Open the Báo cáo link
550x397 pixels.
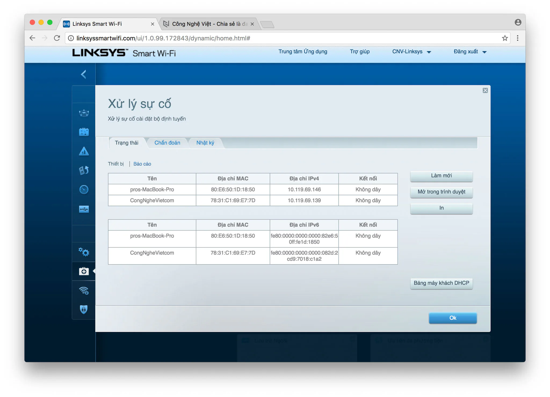142,164
